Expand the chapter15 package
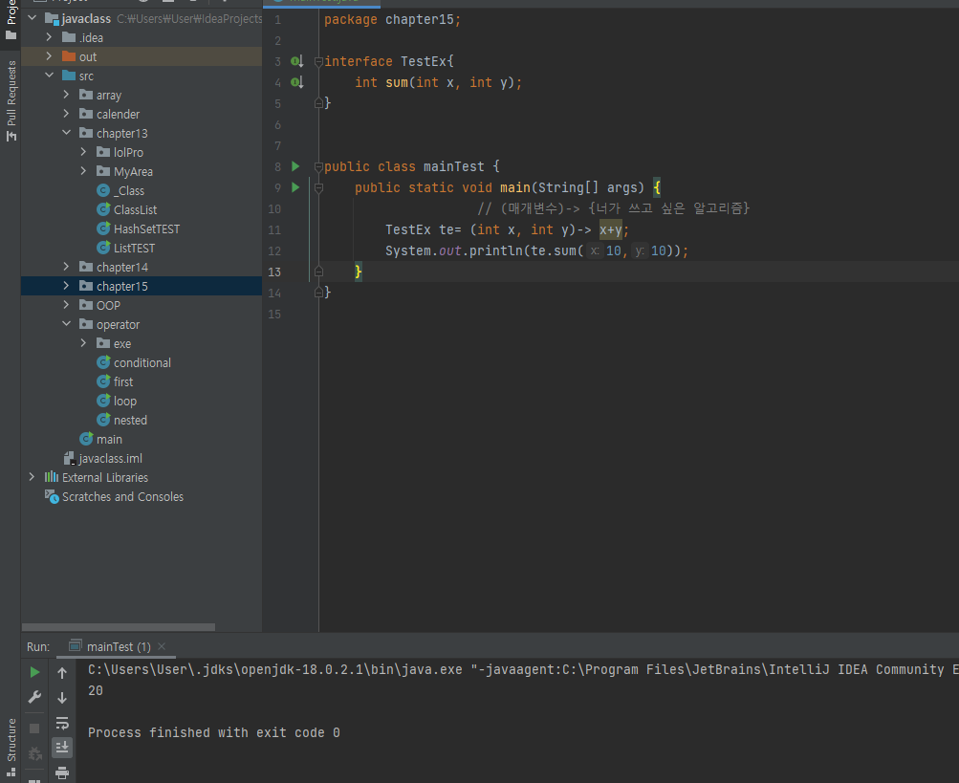Screen dimensions: 959x783 coord(67,286)
